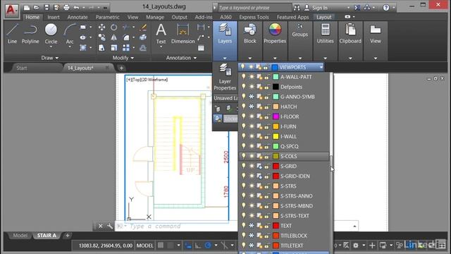Collapse the VIEWPORTS layer dropdown arrow
Viewport: 451px width, 254px height.
(x=321, y=67)
